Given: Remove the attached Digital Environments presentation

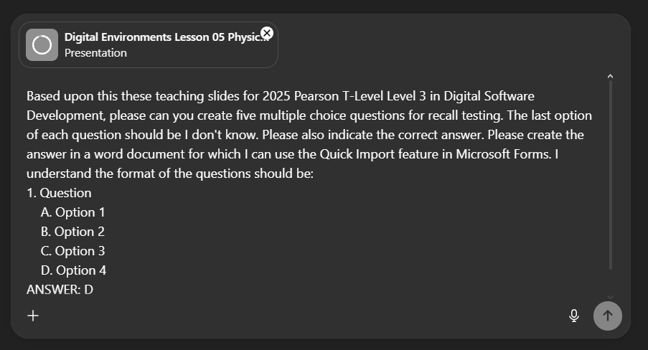Looking at the screenshot, I should click(267, 32).
